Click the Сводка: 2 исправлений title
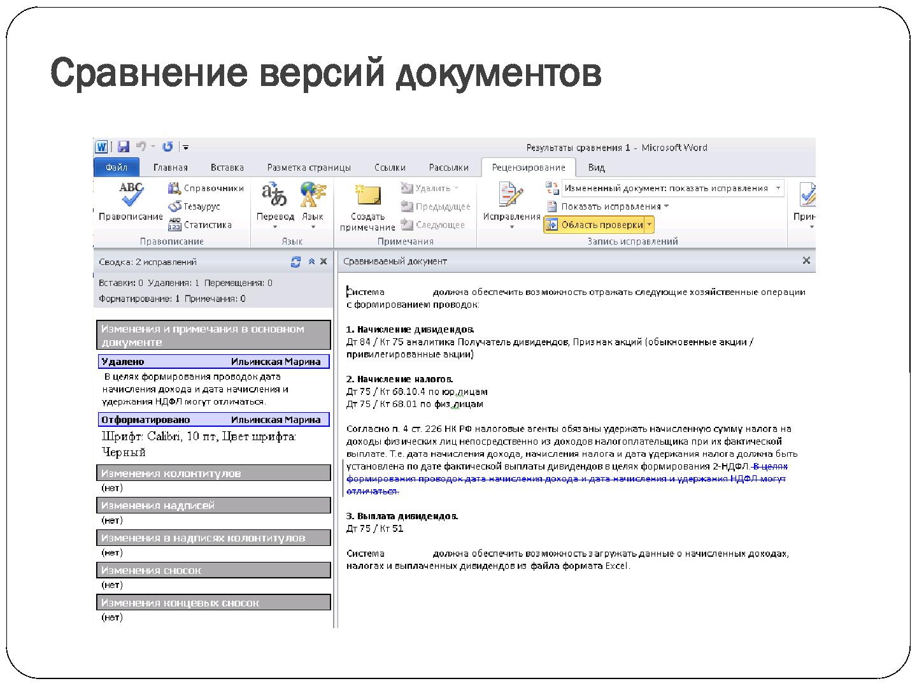This screenshot has height=688, width=917. click(148, 262)
